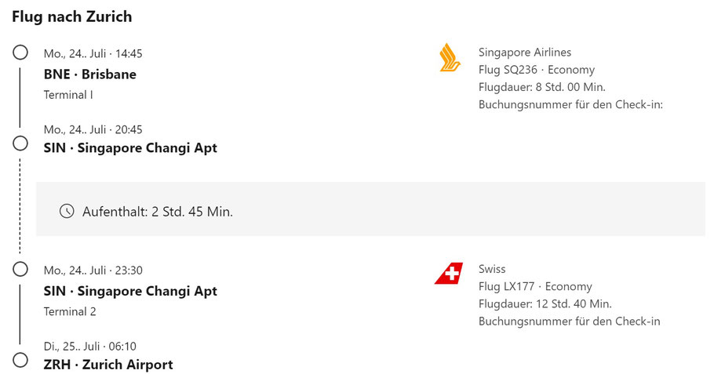Click the BNE · Brisbane airport name
Viewport: 714px width, 374px height.
[89, 74]
